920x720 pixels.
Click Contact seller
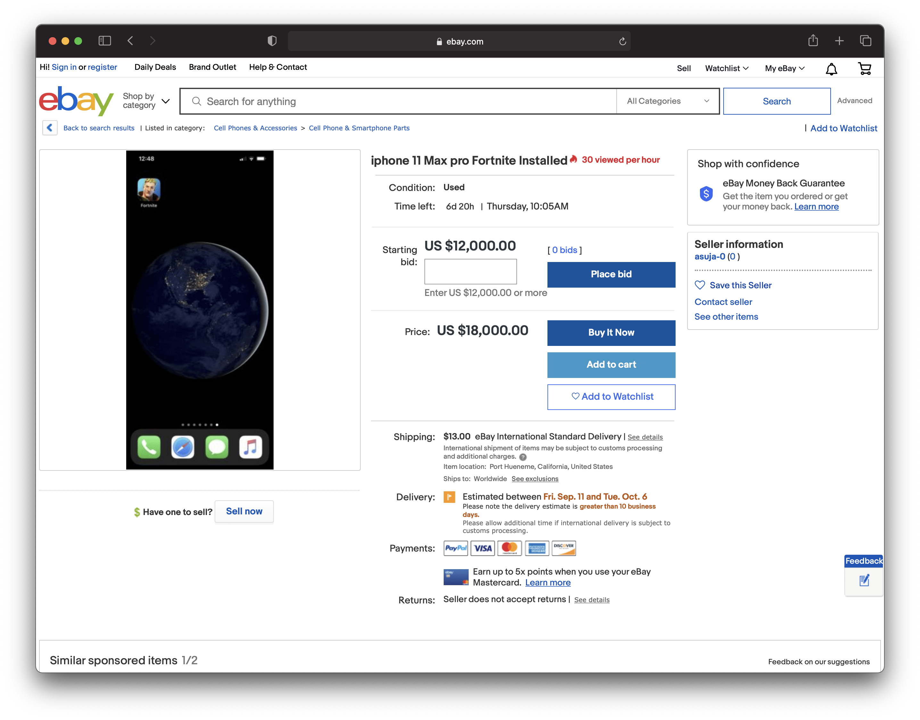pyautogui.click(x=723, y=302)
